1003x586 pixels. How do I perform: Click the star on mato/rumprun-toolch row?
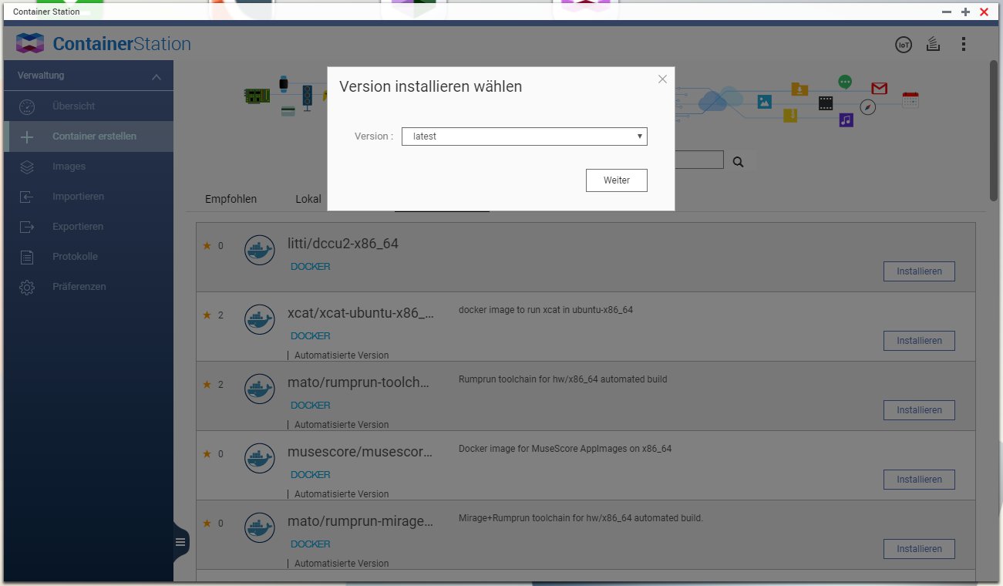pyautogui.click(x=207, y=385)
